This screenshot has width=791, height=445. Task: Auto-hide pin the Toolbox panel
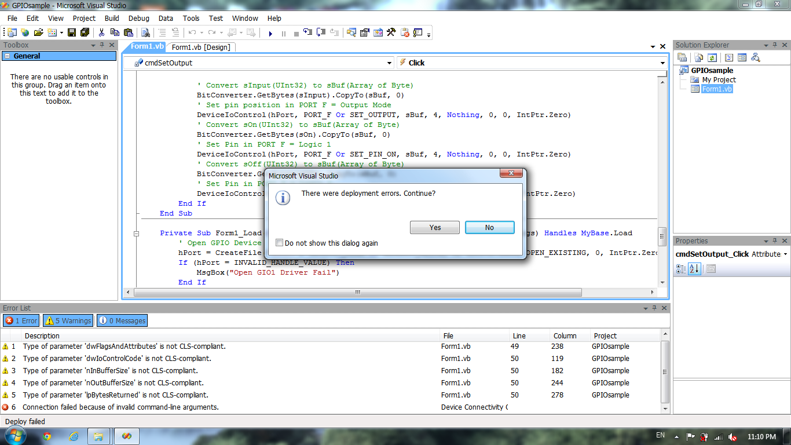tap(102, 45)
